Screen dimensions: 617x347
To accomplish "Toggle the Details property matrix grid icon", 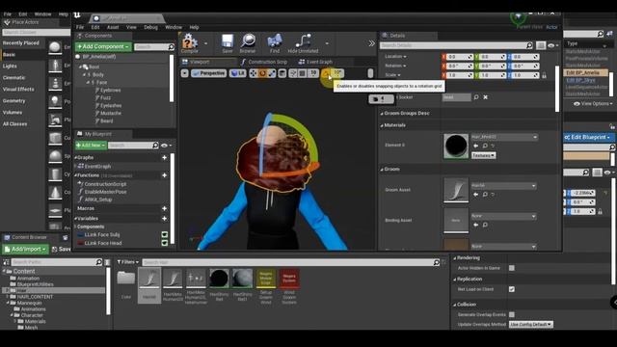I will click(x=541, y=45).
